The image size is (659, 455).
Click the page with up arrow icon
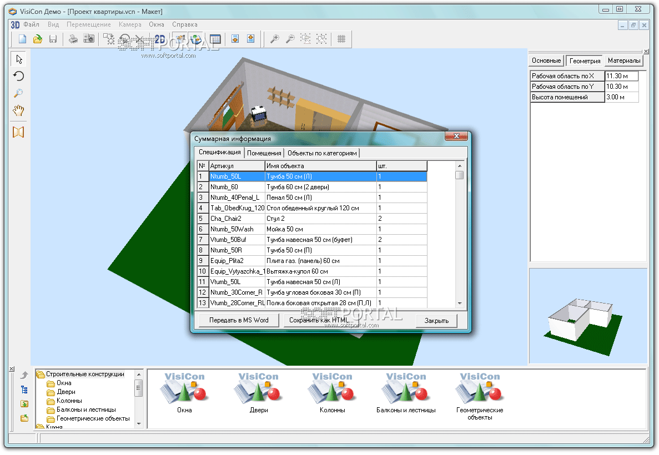coord(251,39)
